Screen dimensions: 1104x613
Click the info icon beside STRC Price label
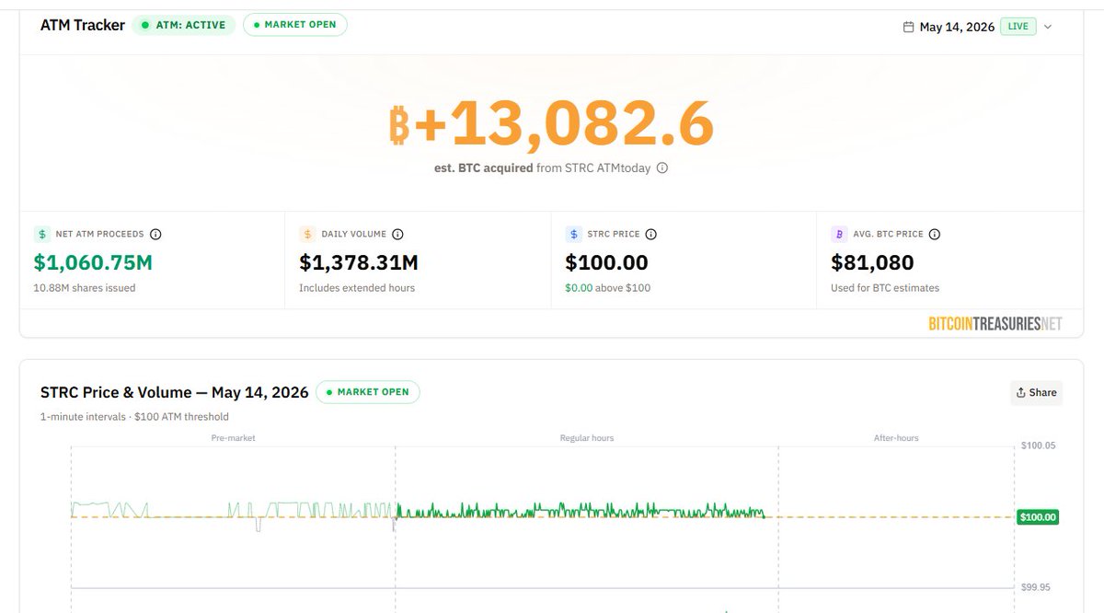click(650, 234)
